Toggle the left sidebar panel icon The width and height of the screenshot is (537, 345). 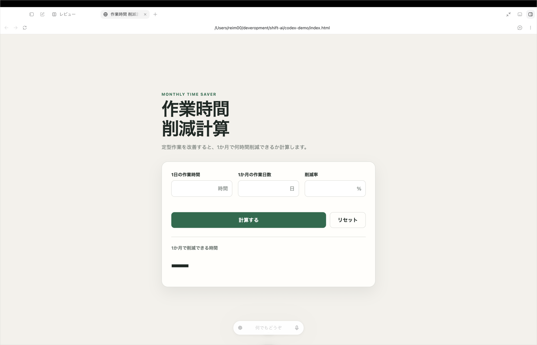32,14
